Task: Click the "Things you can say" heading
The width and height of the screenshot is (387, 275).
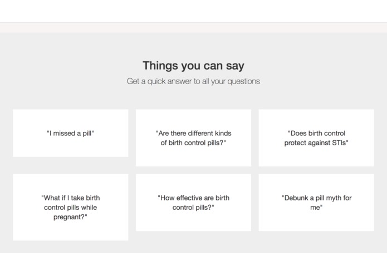Action: (x=193, y=66)
